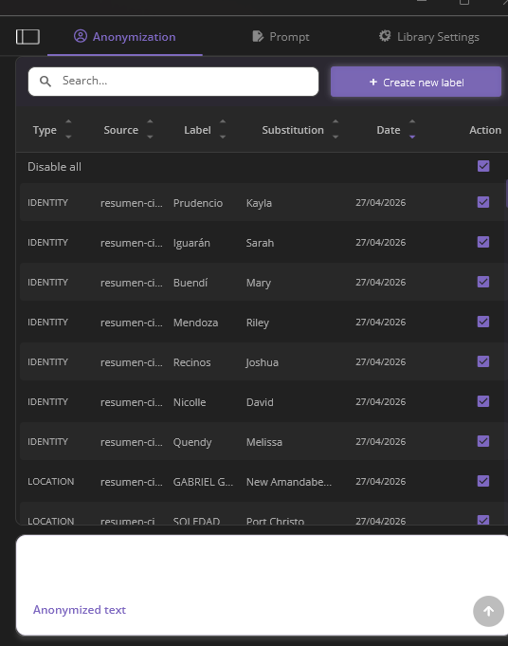
Task: Uncheck the Recinos row checkbox
Action: tap(483, 361)
